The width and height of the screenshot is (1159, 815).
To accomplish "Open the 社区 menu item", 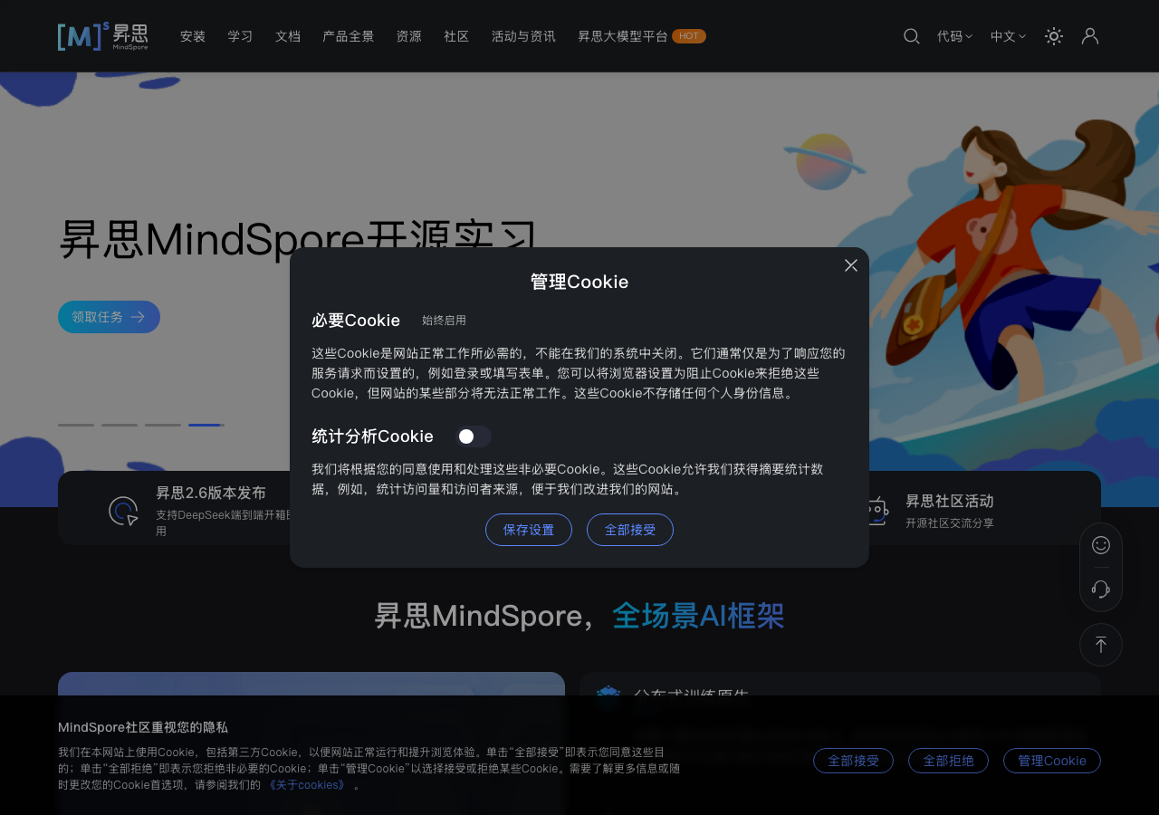I will (456, 36).
